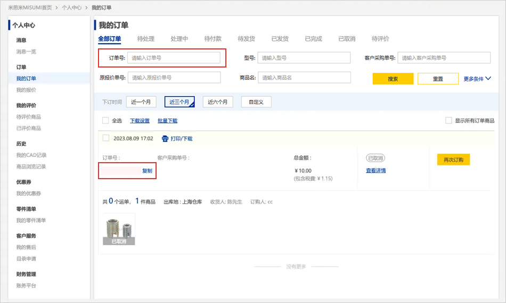Image resolution: width=506 pixels, height=303 pixels.
Task: Open 我的报价 in the sidebar
Action: click(26, 90)
